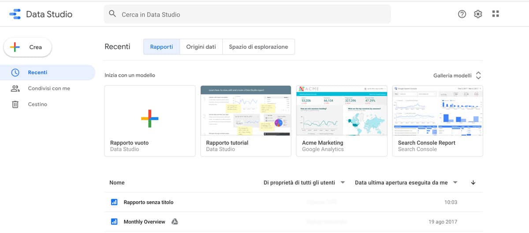Open the Monthly Overview report
This screenshot has width=529, height=233.
click(294, 222)
